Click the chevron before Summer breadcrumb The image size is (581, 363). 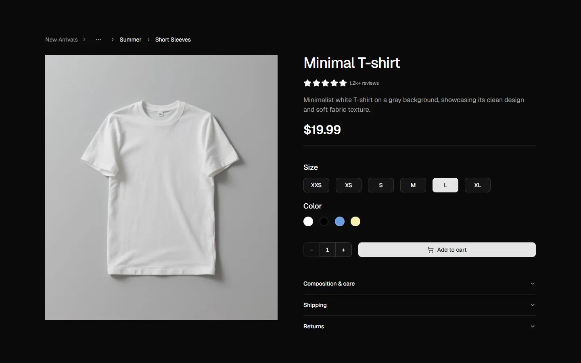(x=112, y=40)
